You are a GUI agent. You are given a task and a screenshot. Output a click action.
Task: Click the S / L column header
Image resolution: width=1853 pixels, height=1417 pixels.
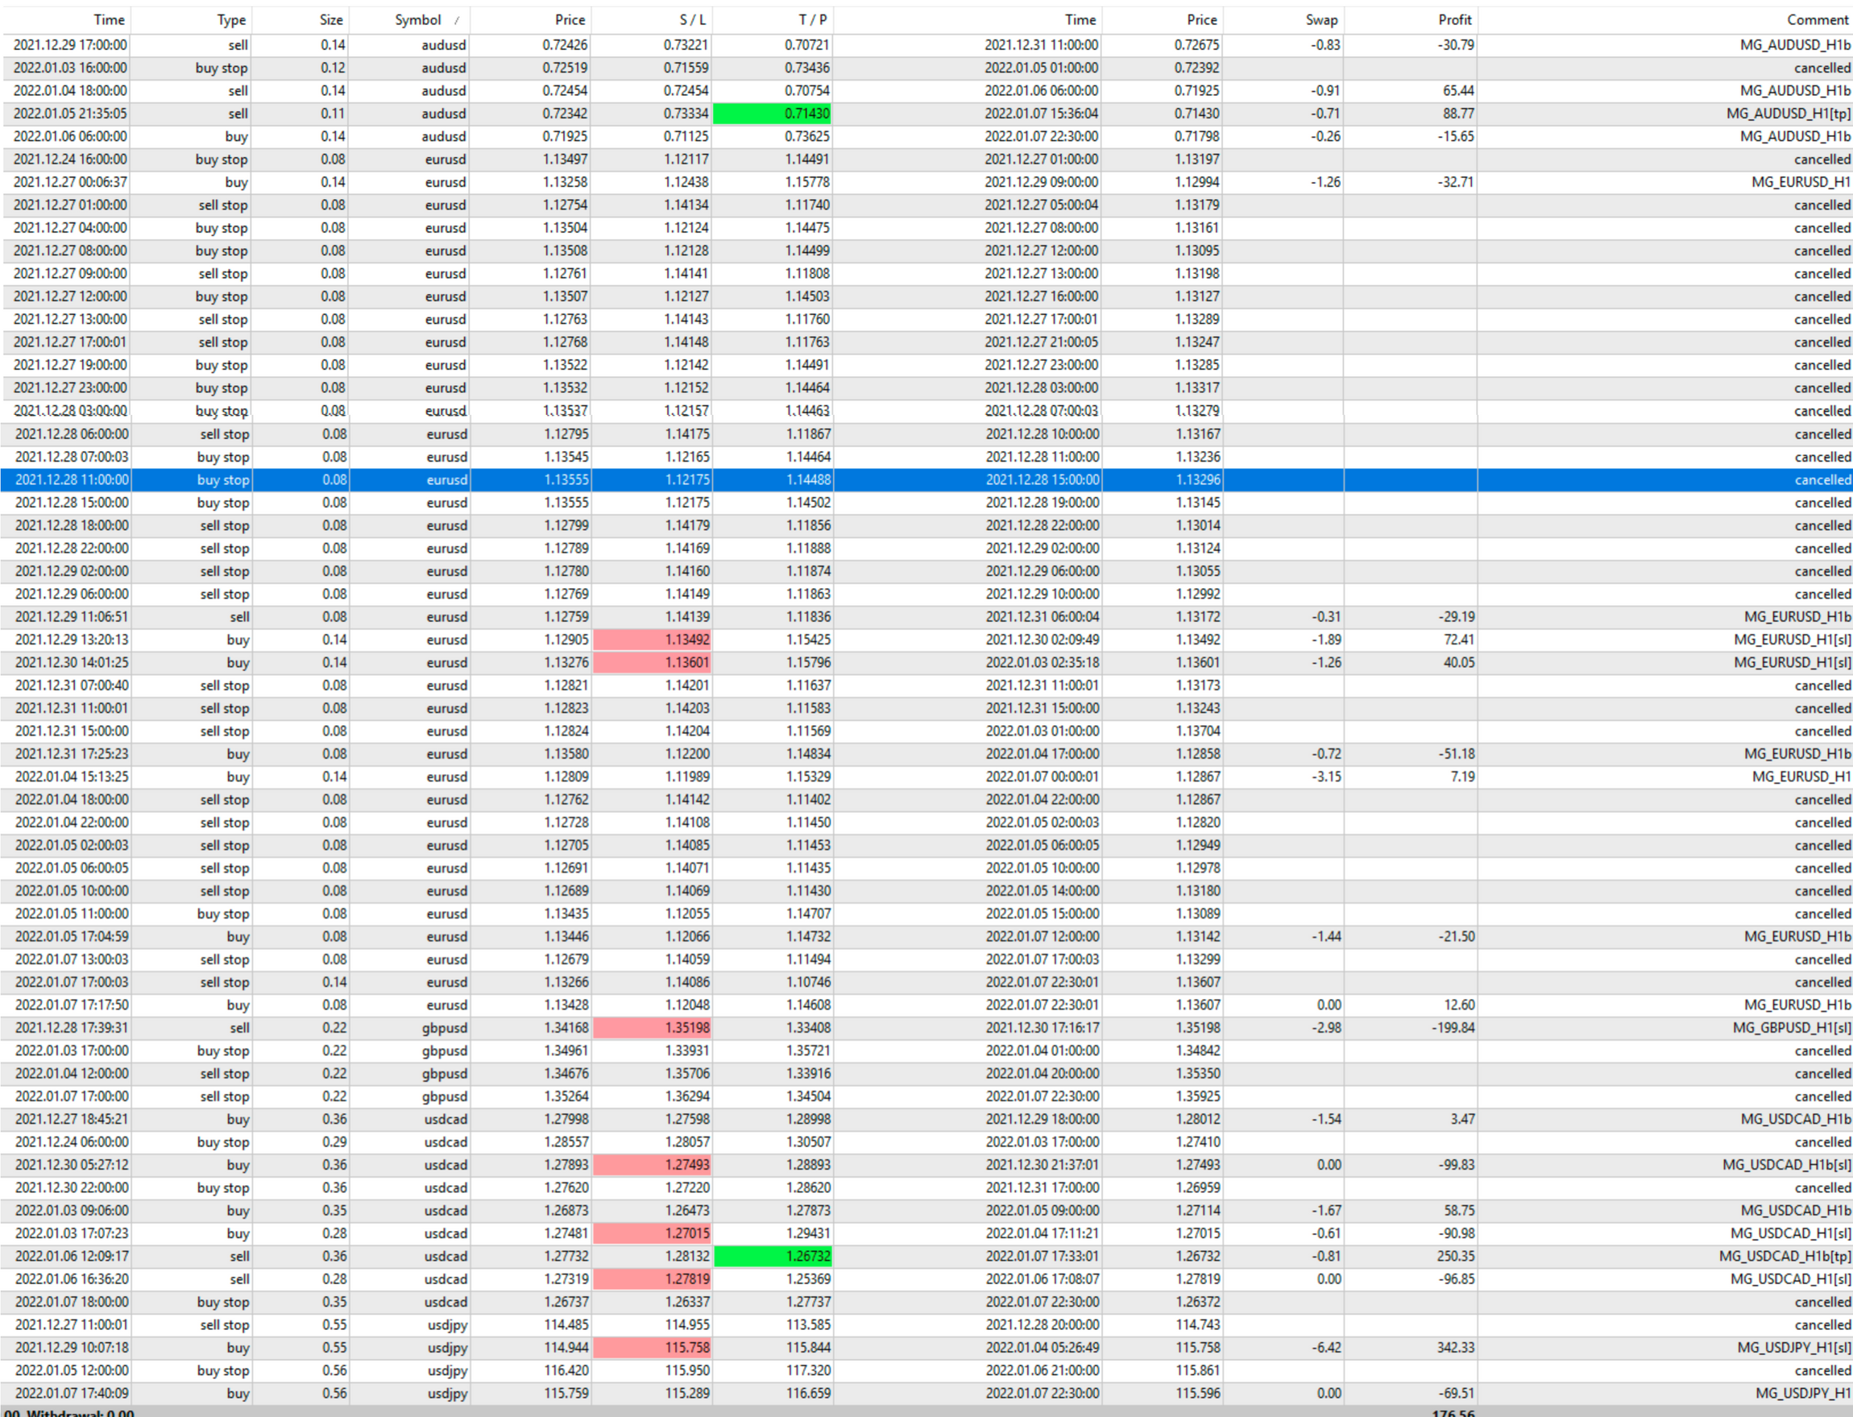tap(692, 20)
